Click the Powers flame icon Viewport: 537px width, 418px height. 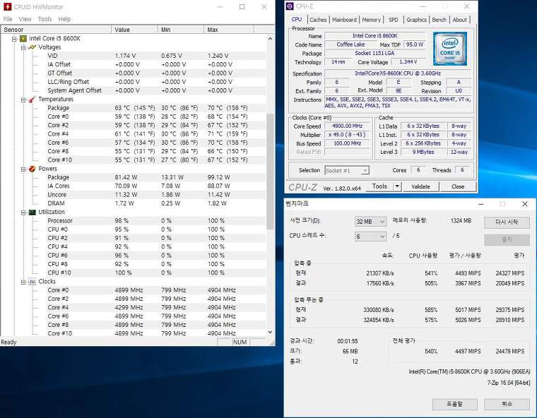click(33, 169)
